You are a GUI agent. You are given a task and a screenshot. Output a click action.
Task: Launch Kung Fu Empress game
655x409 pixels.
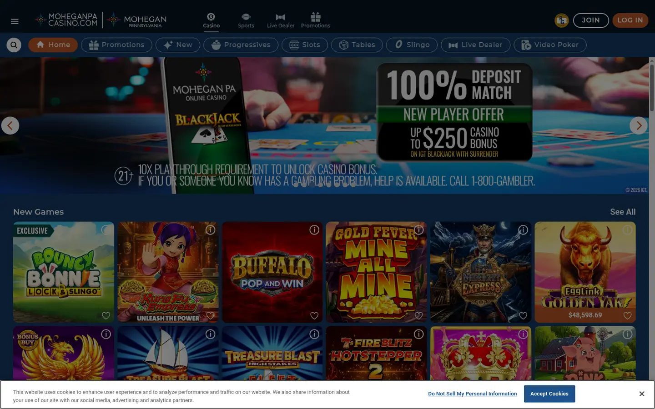(168, 272)
